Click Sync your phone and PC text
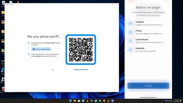183x103 pixels. pyautogui.click(x=146, y=51)
